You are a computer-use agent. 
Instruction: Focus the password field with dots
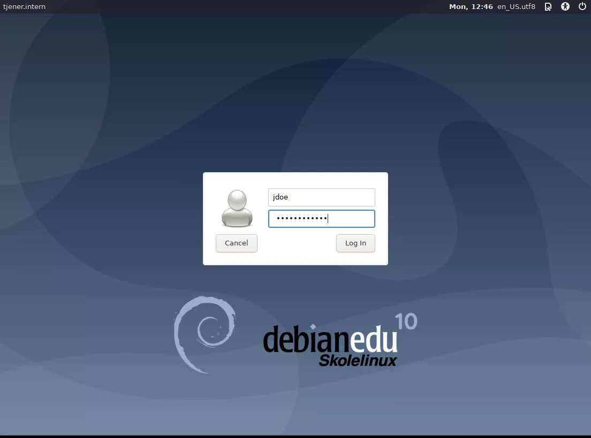(322, 219)
